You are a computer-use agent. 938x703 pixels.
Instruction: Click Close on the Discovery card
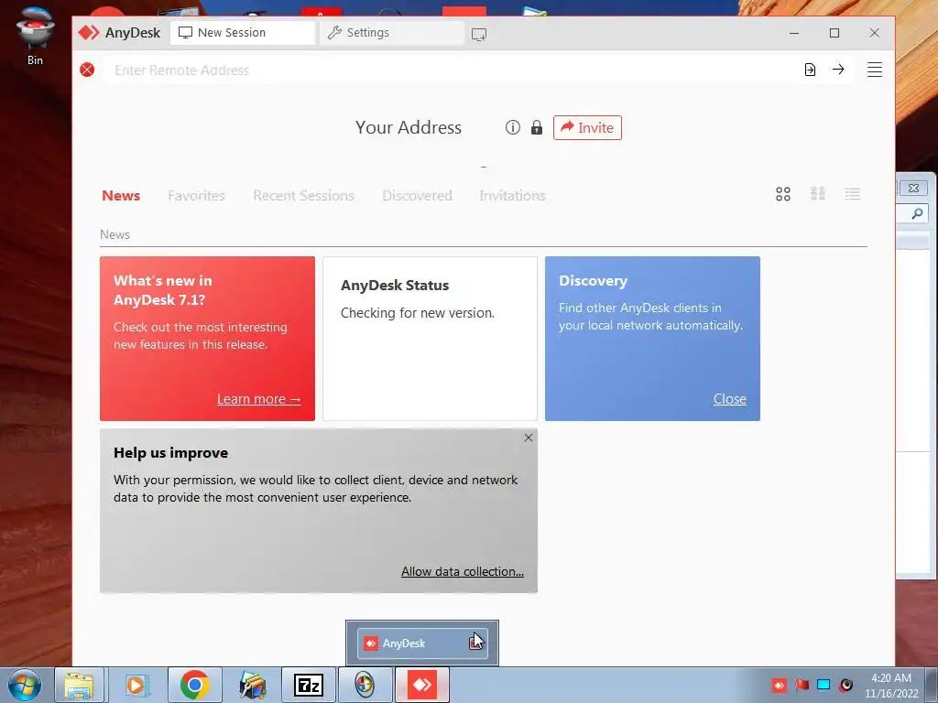pos(729,399)
